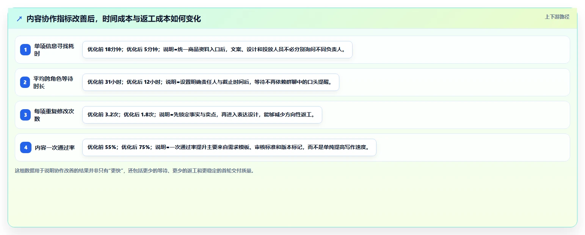Click the footnote starting with 这组数据用于说明
Viewport: 585px width, 235px height.
[134, 171]
